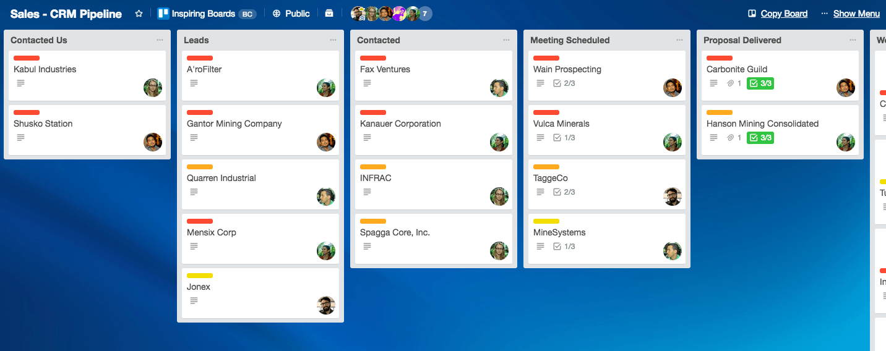Open Show Menu in the board header
Image resolution: width=886 pixels, height=351 pixels.
(x=850, y=14)
